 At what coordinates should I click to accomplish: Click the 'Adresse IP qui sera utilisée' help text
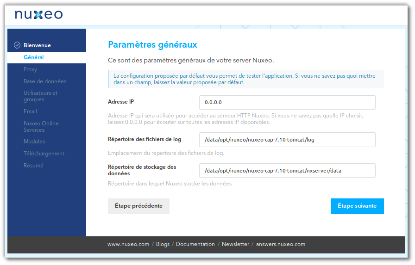[x=236, y=119]
